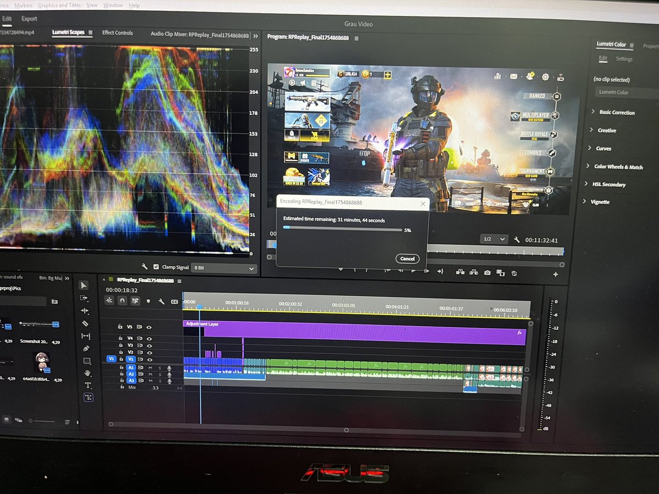The width and height of the screenshot is (659, 494).
Task: Toggle Snap in Timeline (magnet button)
Action: (122, 300)
